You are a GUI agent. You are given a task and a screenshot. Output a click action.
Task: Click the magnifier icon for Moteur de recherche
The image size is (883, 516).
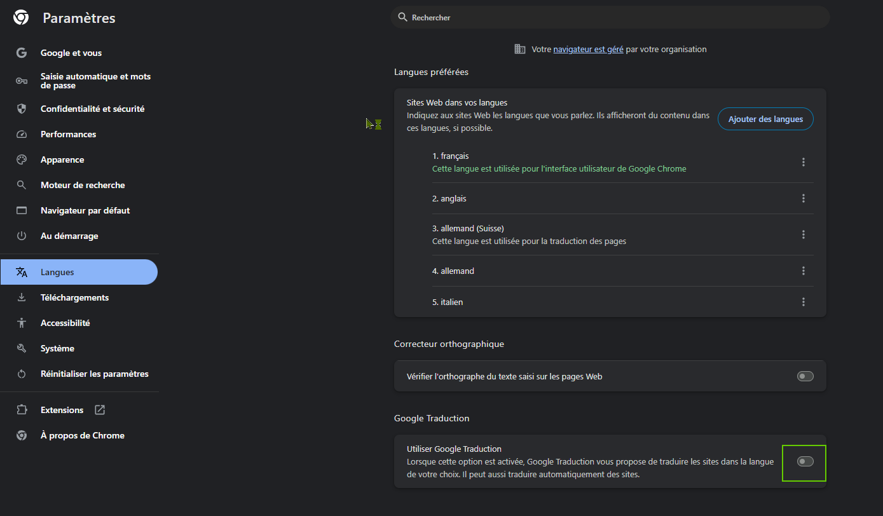22,185
